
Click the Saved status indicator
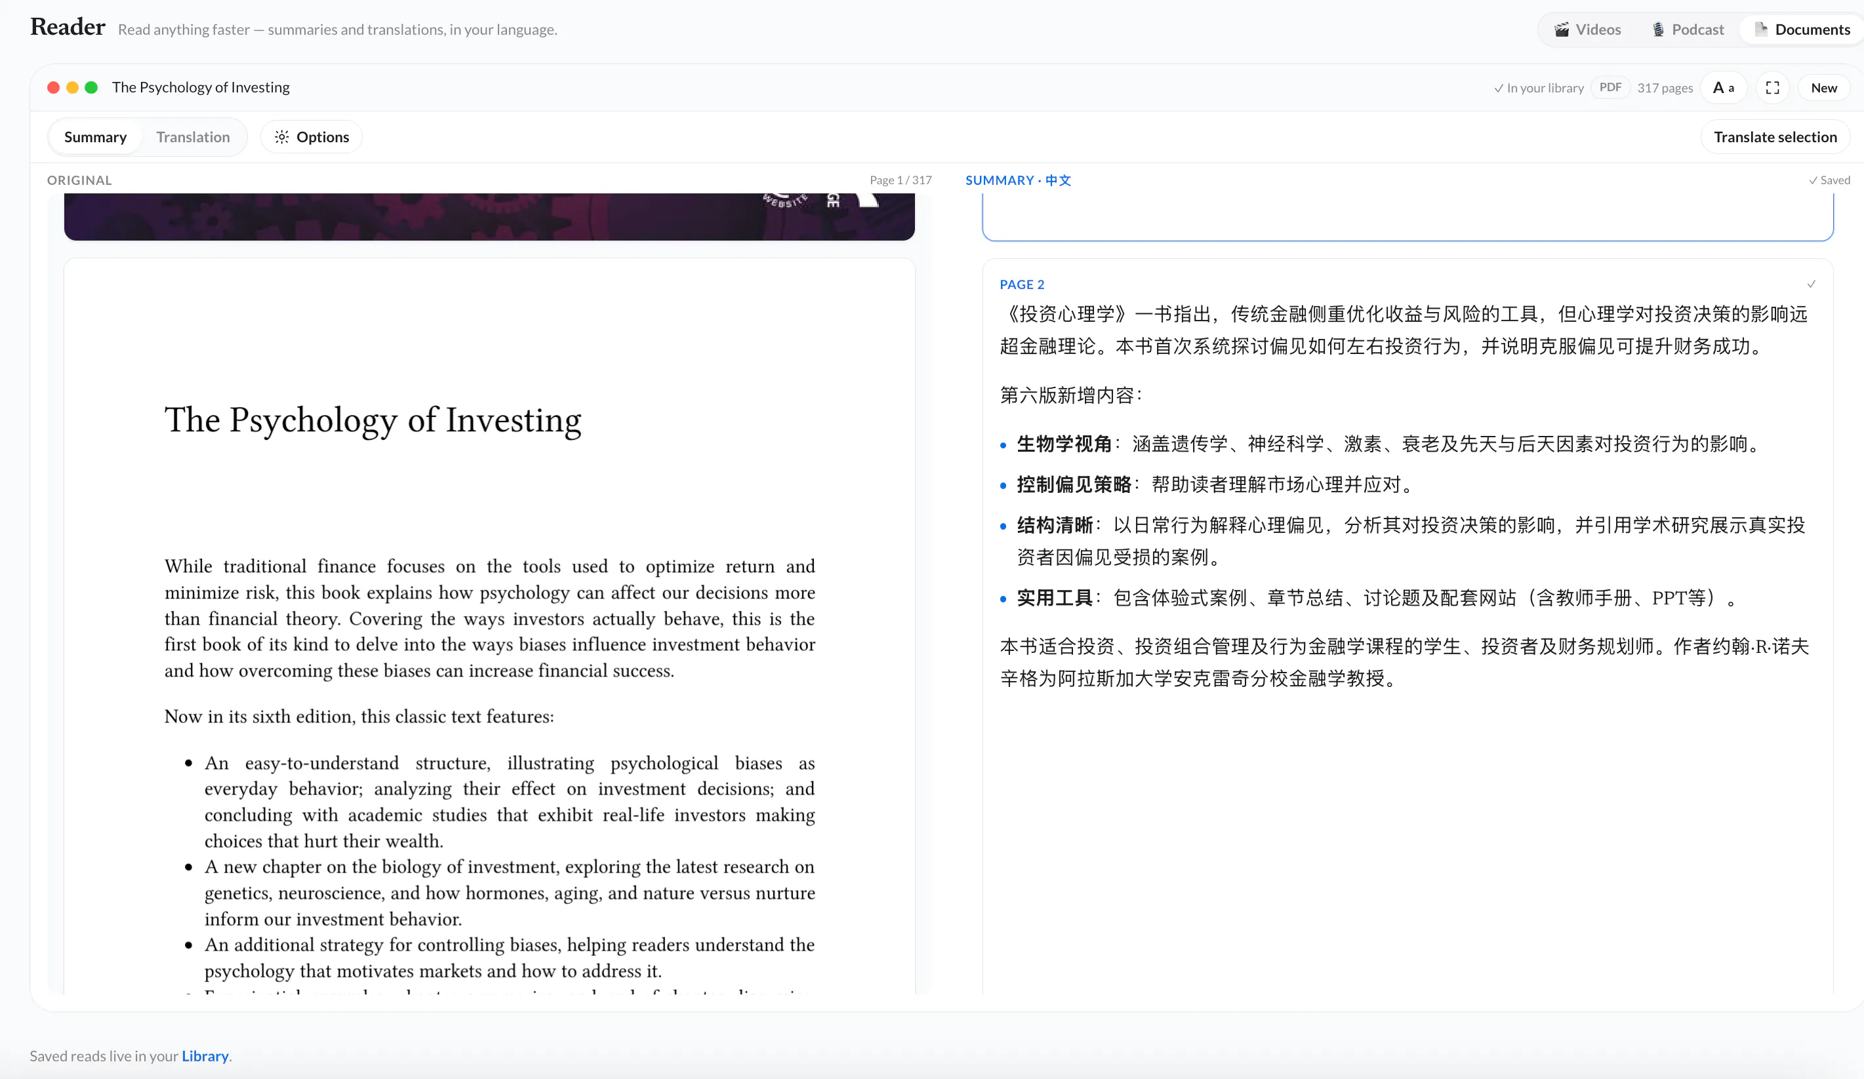pos(1829,180)
